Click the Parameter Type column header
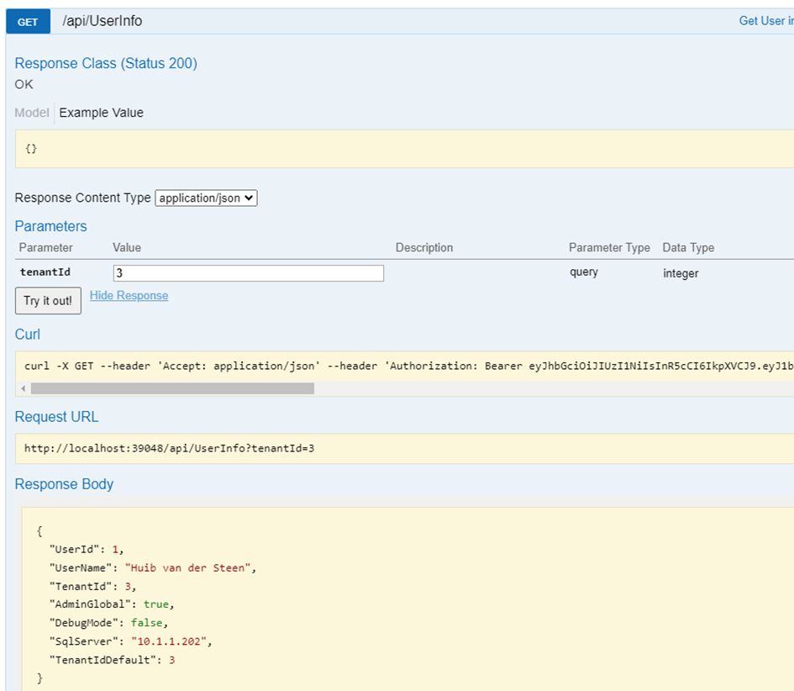 point(609,248)
